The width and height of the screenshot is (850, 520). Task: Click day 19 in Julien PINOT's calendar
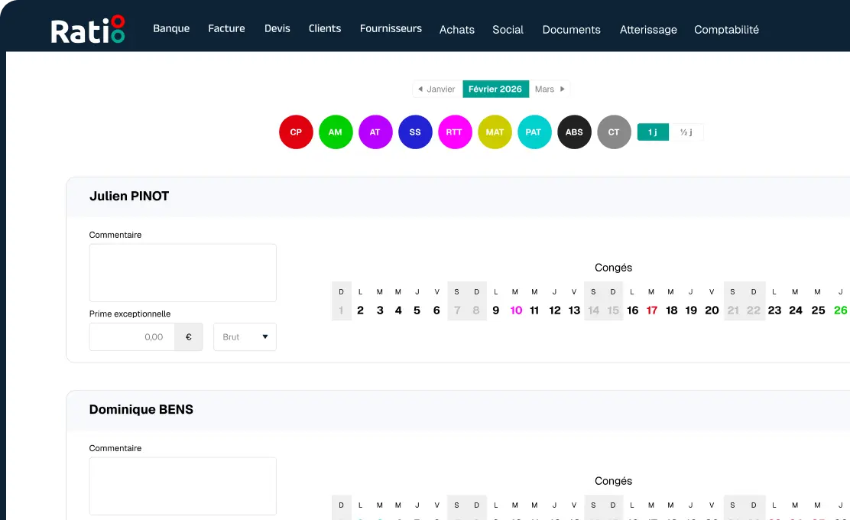[691, 310]
